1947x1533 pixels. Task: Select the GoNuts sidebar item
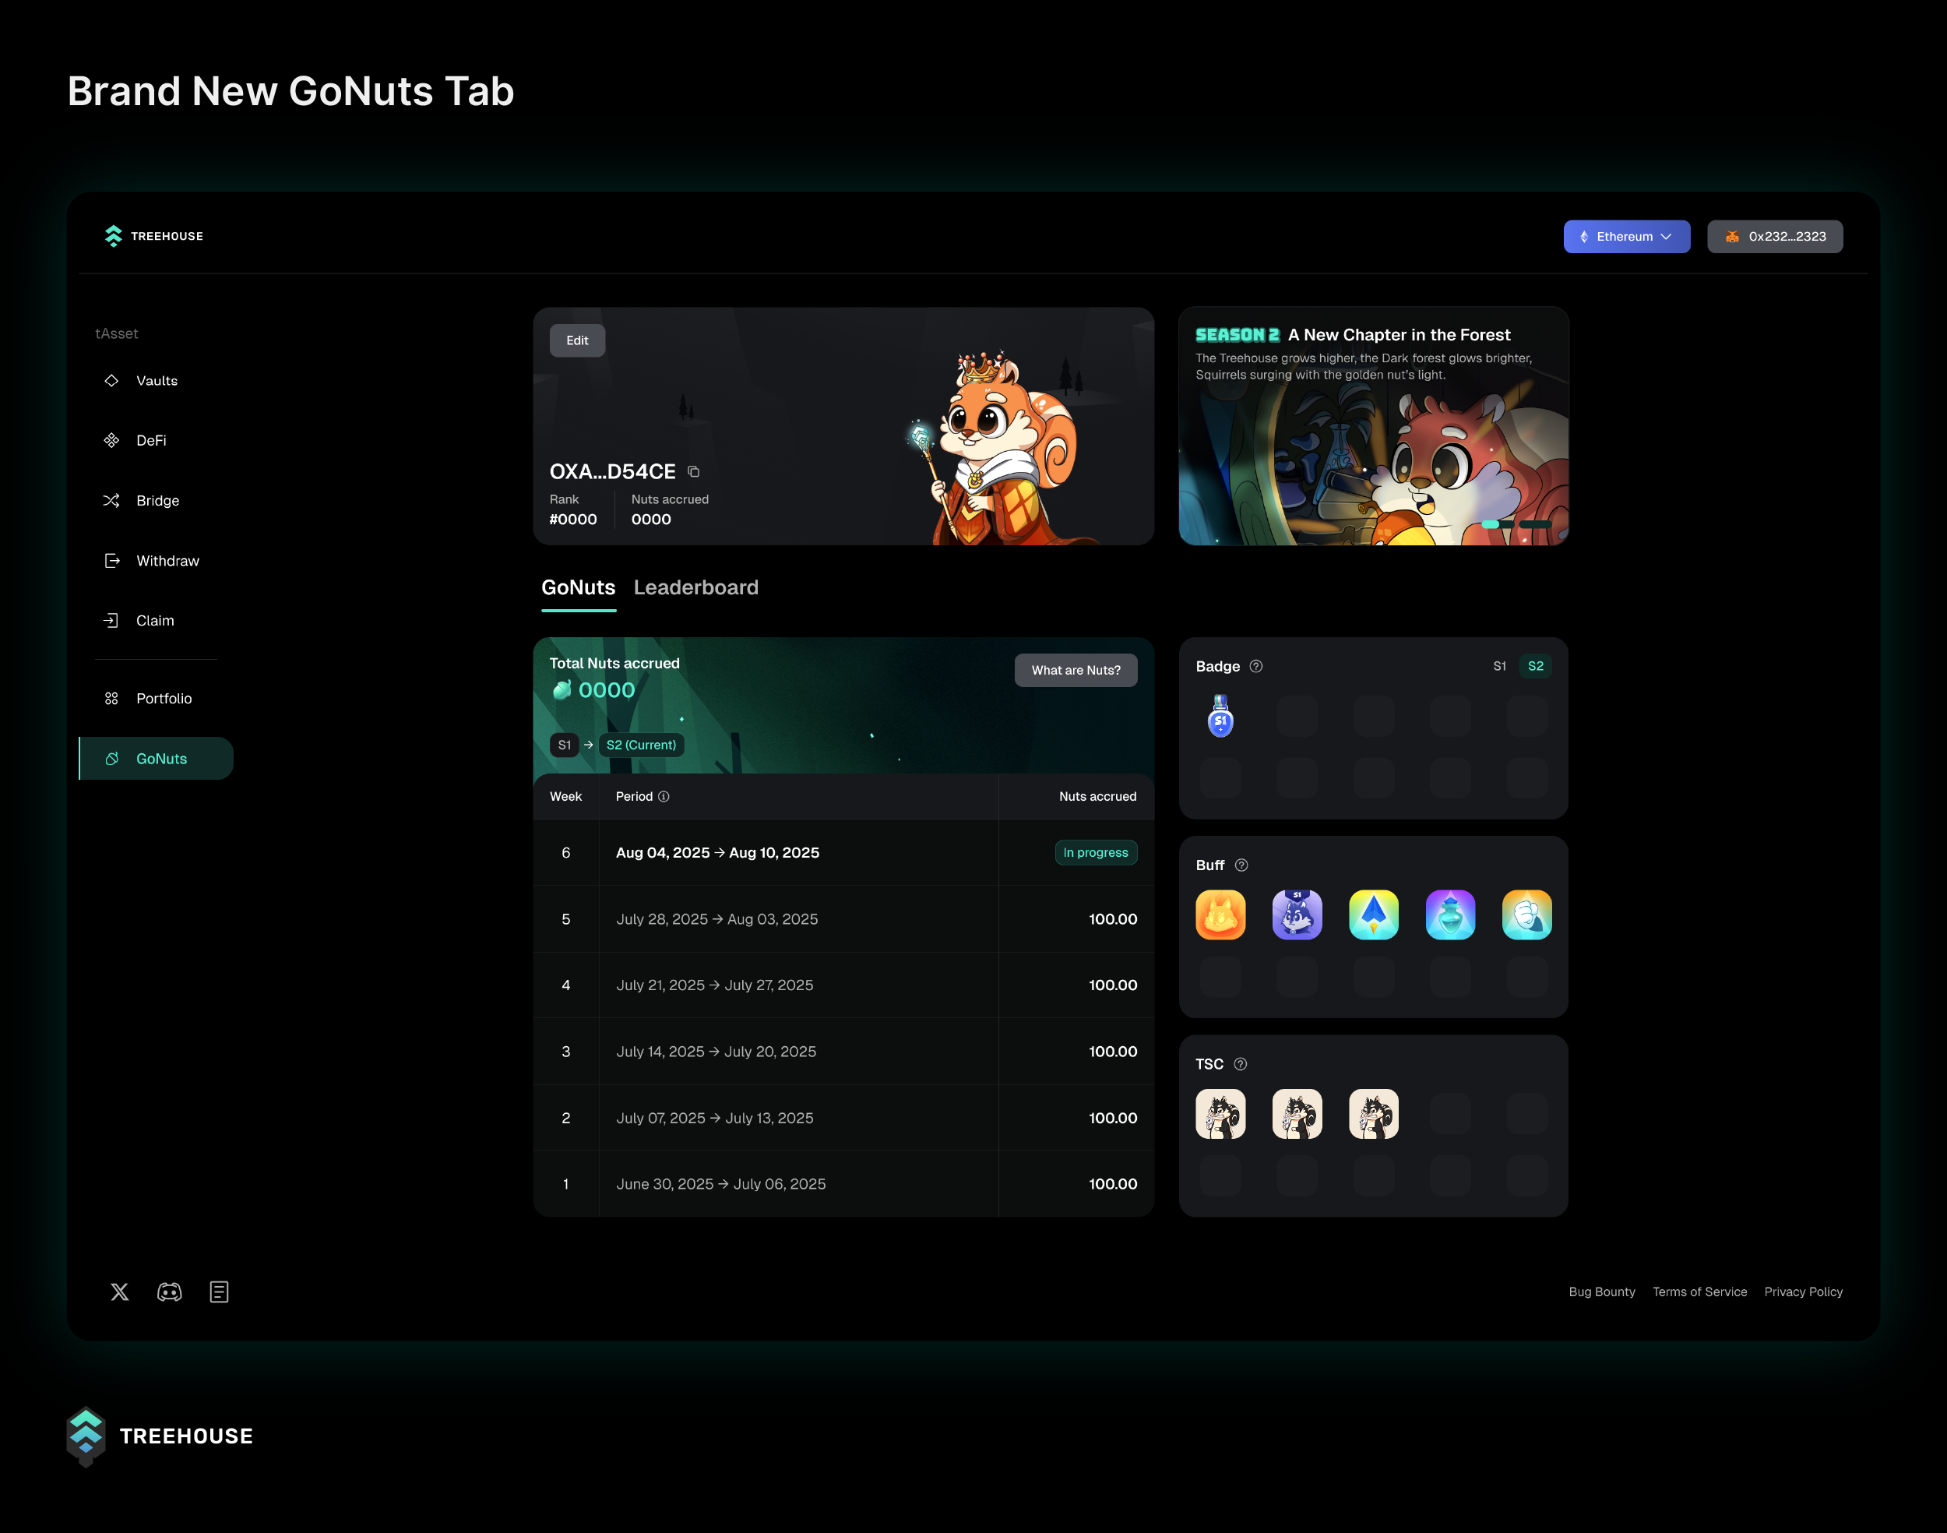[156, 759]
